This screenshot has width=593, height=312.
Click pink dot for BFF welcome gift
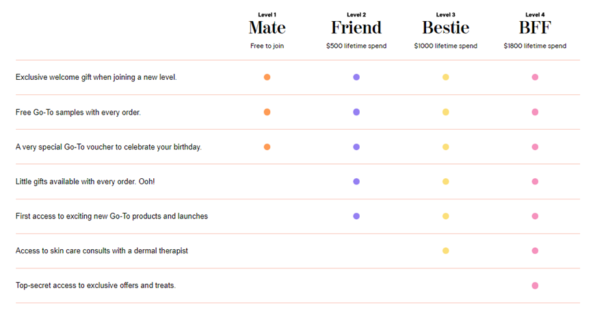pyautogui.click(x=535, y=77)
